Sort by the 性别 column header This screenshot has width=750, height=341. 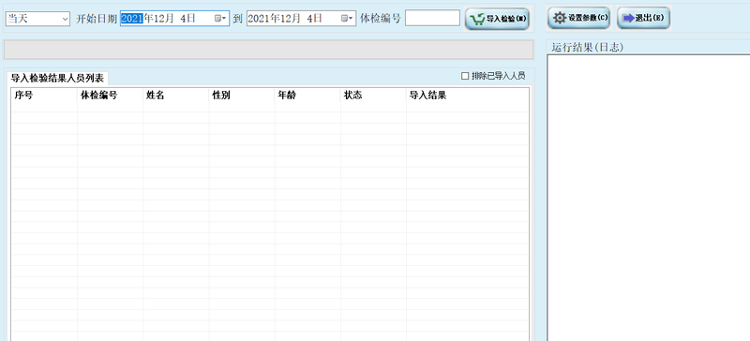pos(242,96)
